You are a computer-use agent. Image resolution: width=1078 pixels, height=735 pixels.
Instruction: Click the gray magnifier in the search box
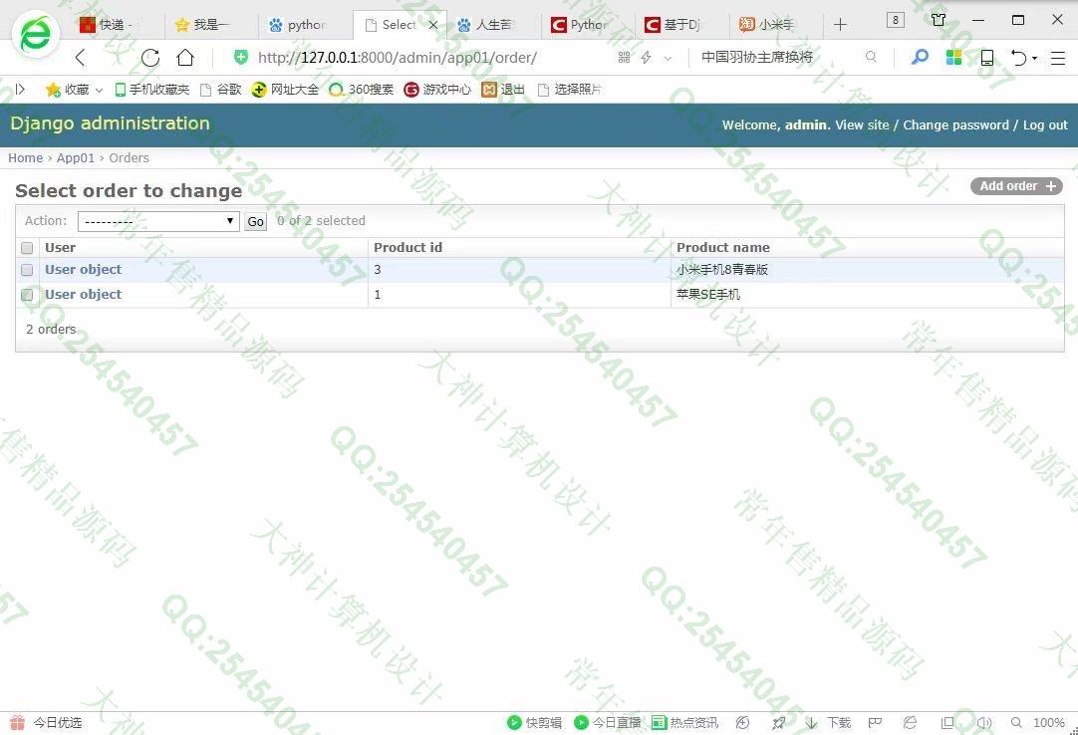click(871, 57)
